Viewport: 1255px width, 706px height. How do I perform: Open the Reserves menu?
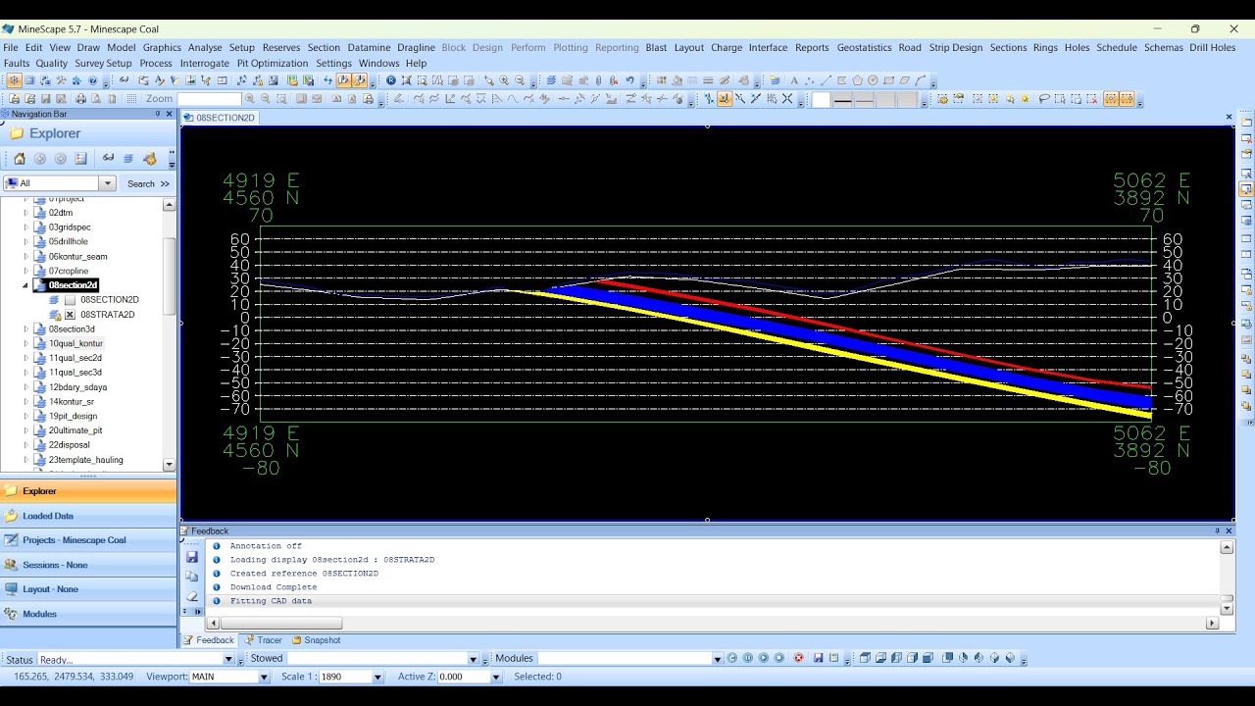(281, 47)
